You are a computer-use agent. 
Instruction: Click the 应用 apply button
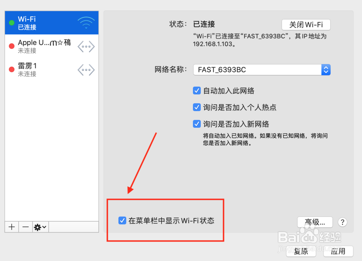pos(338,251)
